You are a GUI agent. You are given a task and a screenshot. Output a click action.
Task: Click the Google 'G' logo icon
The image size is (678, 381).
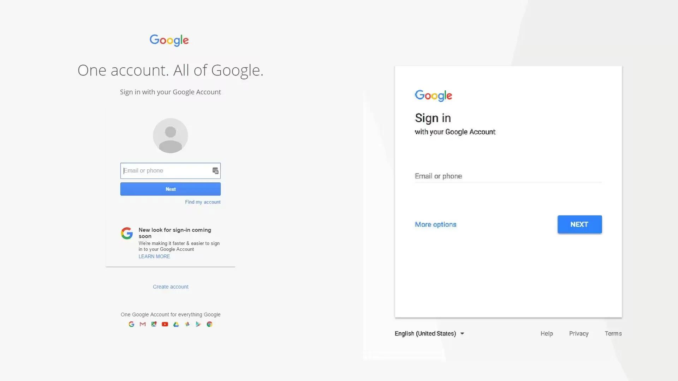tap(127, 232)
